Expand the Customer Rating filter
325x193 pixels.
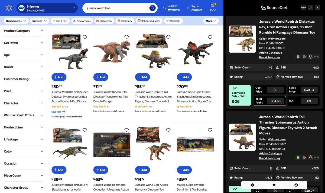[x=23, y=79]
